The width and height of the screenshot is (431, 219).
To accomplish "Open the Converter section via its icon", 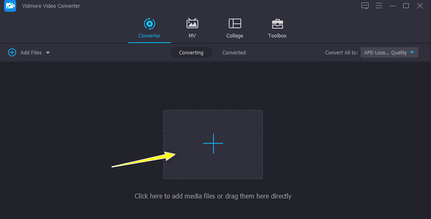I will [149, 24].
